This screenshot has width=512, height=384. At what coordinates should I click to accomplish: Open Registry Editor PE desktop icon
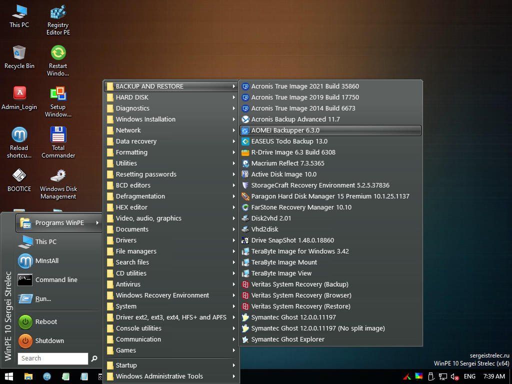(x=58, y=20)
